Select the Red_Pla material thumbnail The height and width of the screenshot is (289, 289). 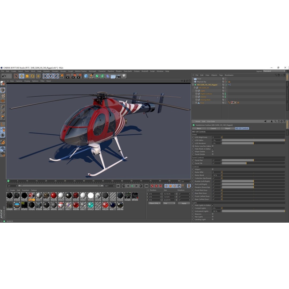point(54,196)
